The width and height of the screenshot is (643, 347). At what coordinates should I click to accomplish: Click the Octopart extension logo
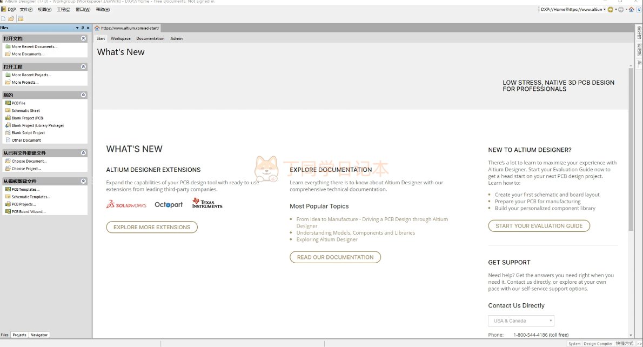[169, 204]
